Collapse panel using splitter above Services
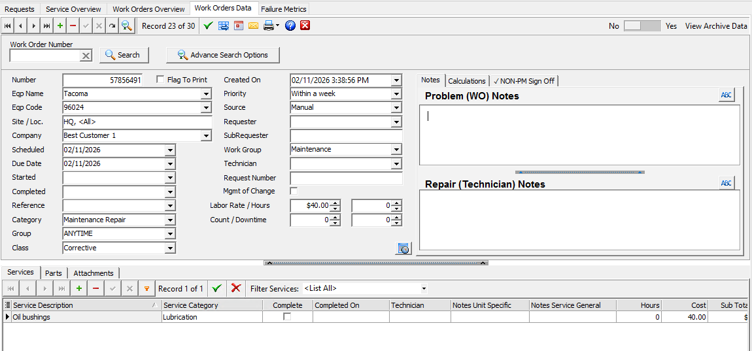Viewport: 752px width, 351px height. tap(376, 263)
